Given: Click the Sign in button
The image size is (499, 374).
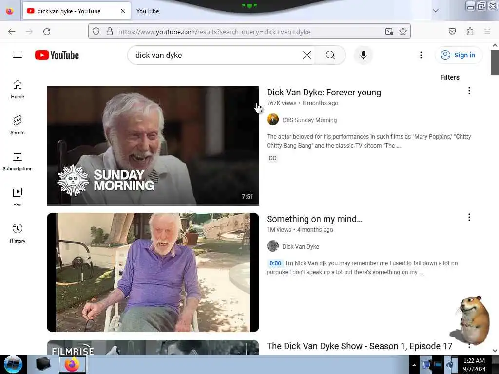Looking at the screenshot, I should (x=458, y=55).
